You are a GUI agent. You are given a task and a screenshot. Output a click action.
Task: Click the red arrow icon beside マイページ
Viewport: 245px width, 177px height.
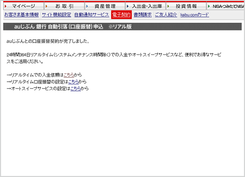pyautogui.click(x=5, y=6)
